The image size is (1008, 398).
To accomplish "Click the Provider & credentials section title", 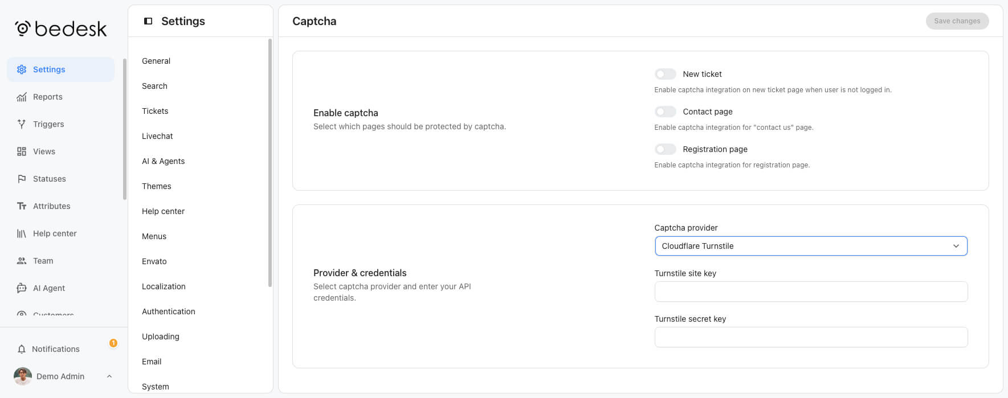I will tap(360, 273).
